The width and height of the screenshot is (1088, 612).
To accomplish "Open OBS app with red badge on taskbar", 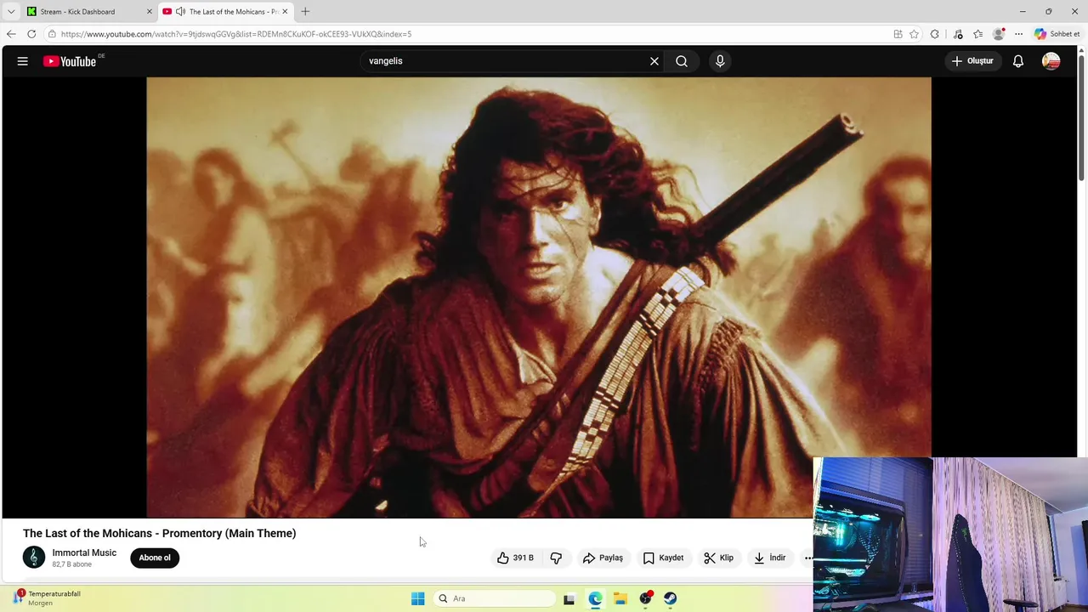I will 645,598.
